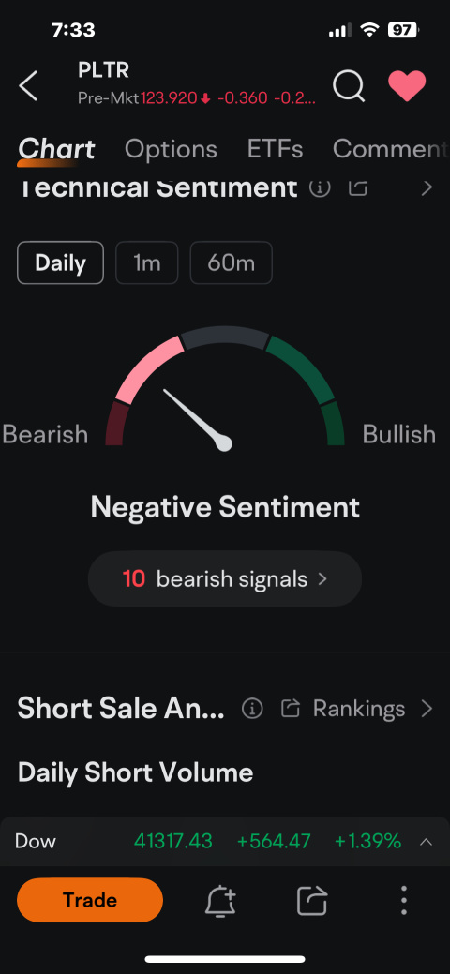Toggle the pink heart favorite icon
This screenshot has height=974, width=450.
pos(407,85)
